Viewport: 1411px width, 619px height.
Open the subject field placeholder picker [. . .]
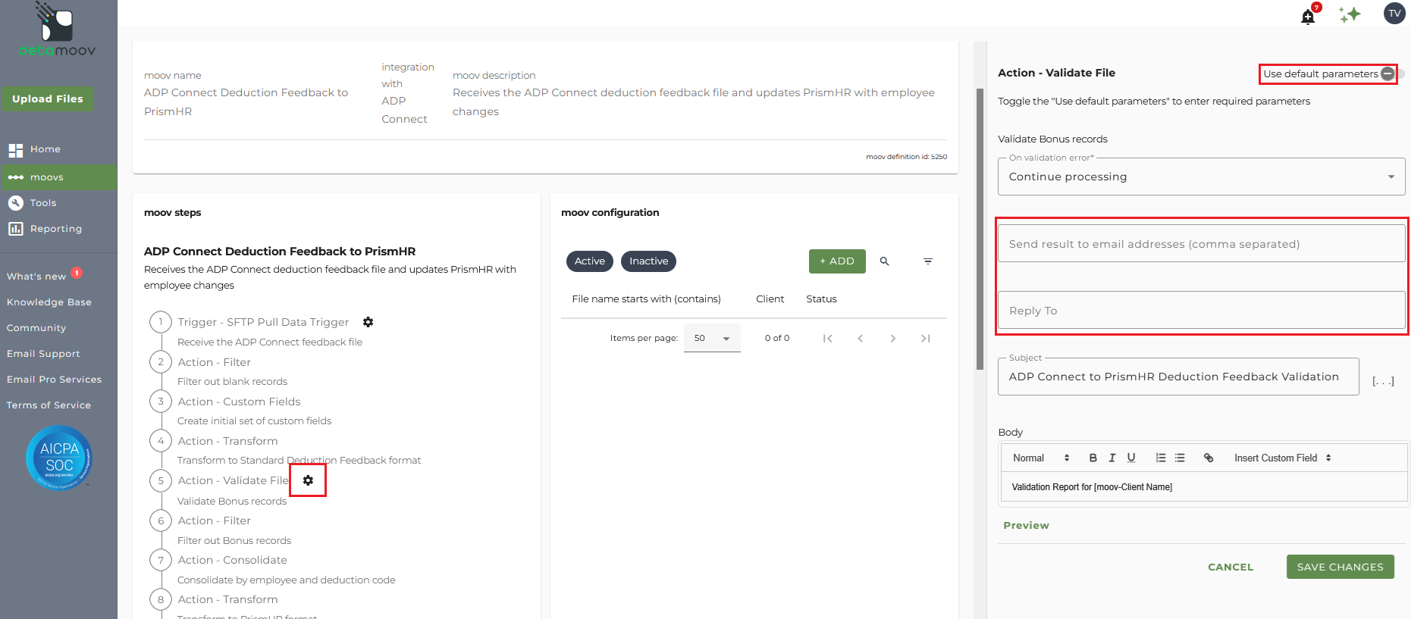[x=1383, y=380]
